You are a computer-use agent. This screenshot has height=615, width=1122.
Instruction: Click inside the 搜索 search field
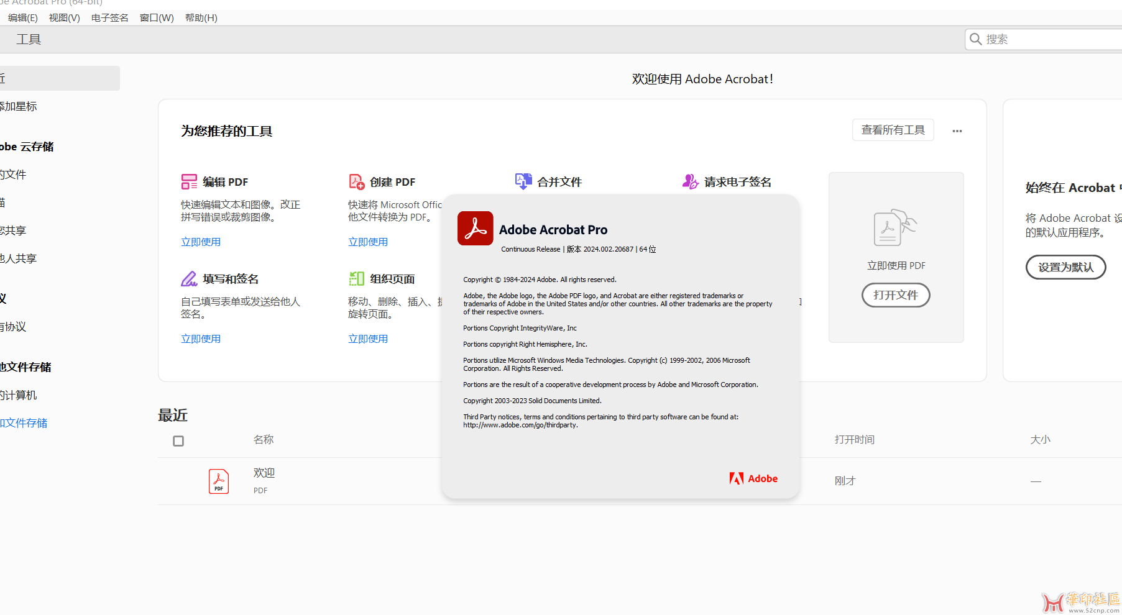(1051, 39)
